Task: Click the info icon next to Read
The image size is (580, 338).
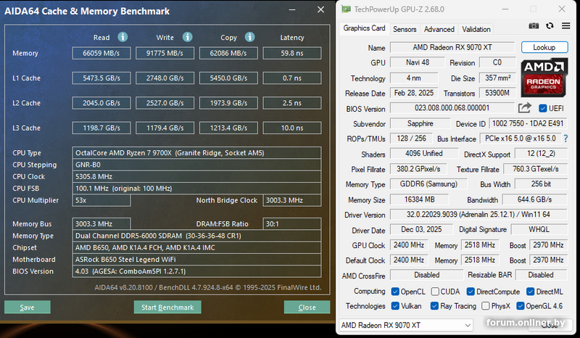Action: tap(123, 37)
